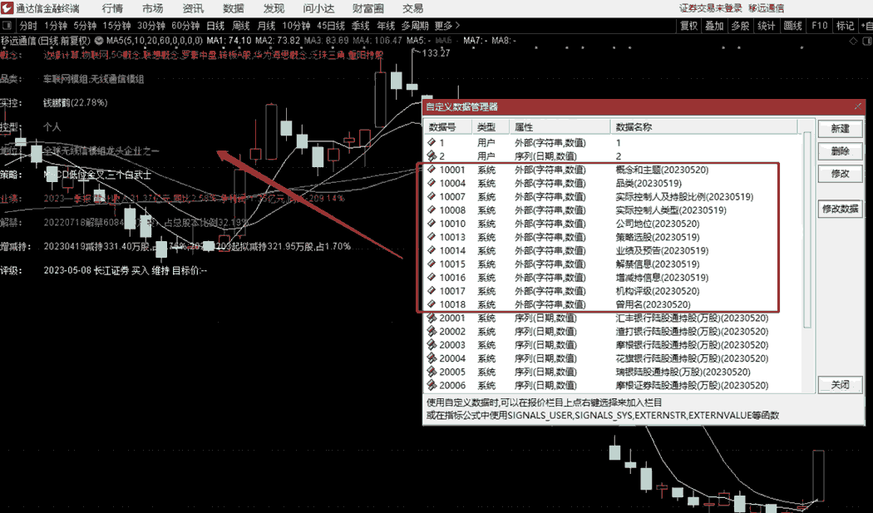The image size is (873, 513).
Task: Click the tag icon of row 10008
Action: click(432, 210)
